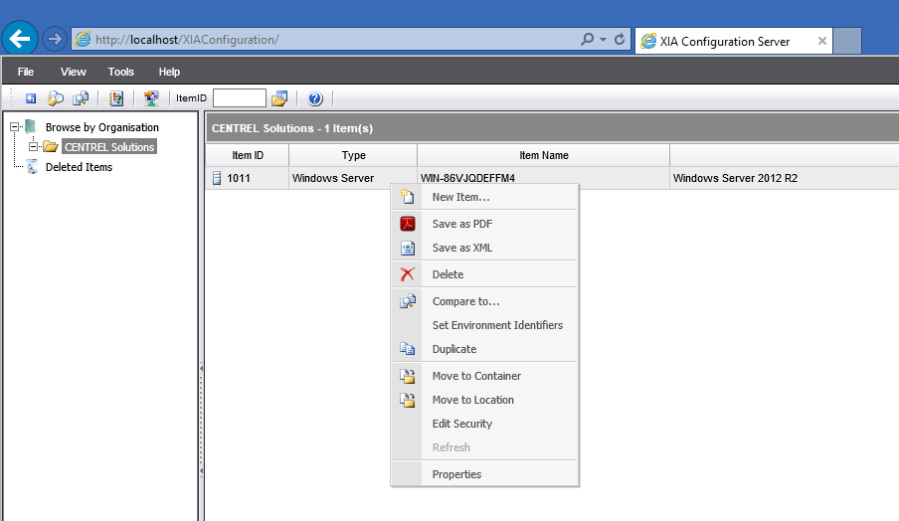Click the open-item folder icon beside ItemID
Image resolution: width=899 pixels, height=521 pixels.
point(279,98)
